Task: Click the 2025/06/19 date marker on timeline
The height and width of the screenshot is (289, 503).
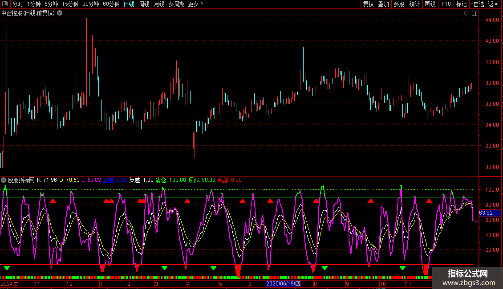Action: click(284, 284)
